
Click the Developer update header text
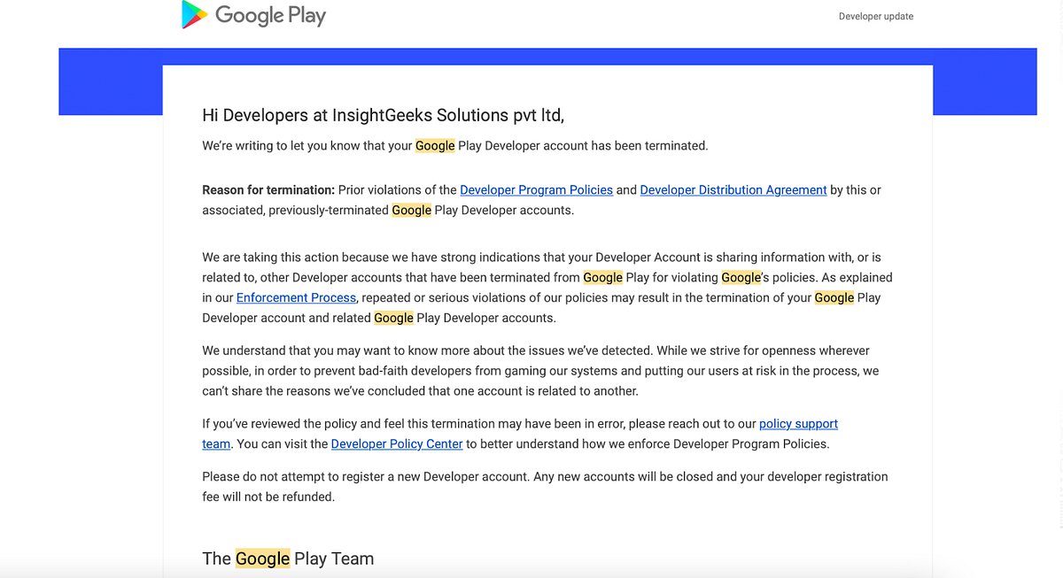[876, 16]
